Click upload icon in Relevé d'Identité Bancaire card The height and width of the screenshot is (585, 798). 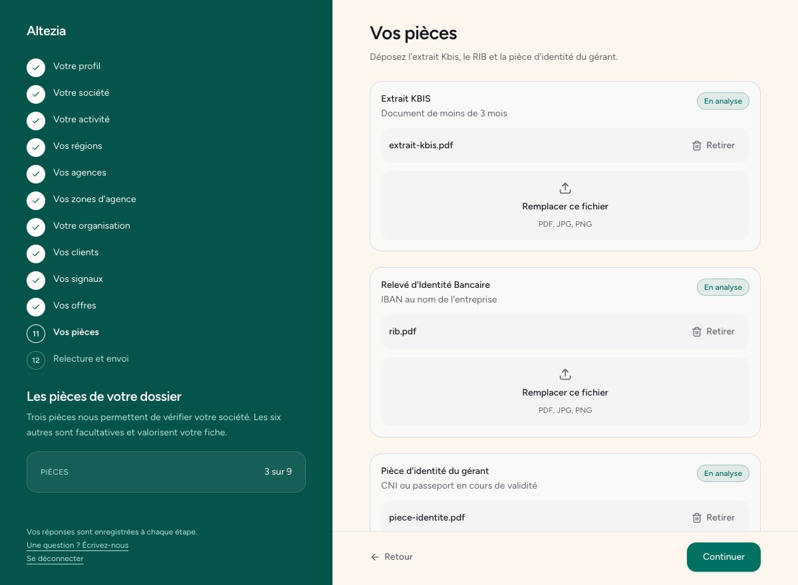click(x=565, y=374)
